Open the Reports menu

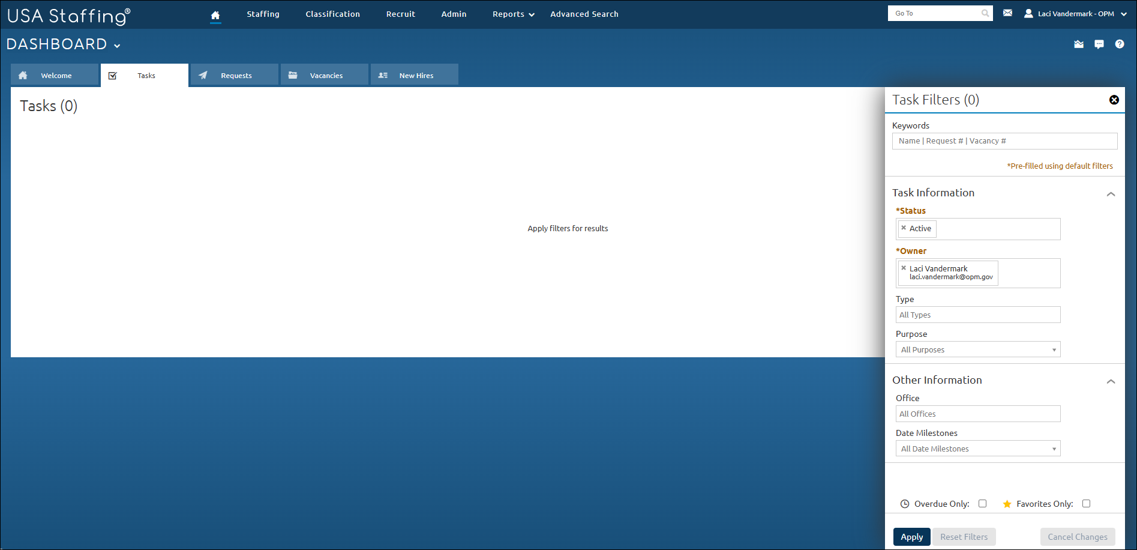513,14
